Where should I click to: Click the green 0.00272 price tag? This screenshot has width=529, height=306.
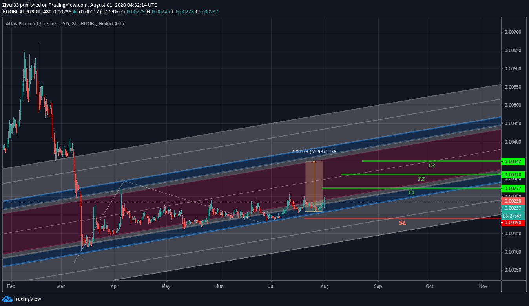click(513, 188)
